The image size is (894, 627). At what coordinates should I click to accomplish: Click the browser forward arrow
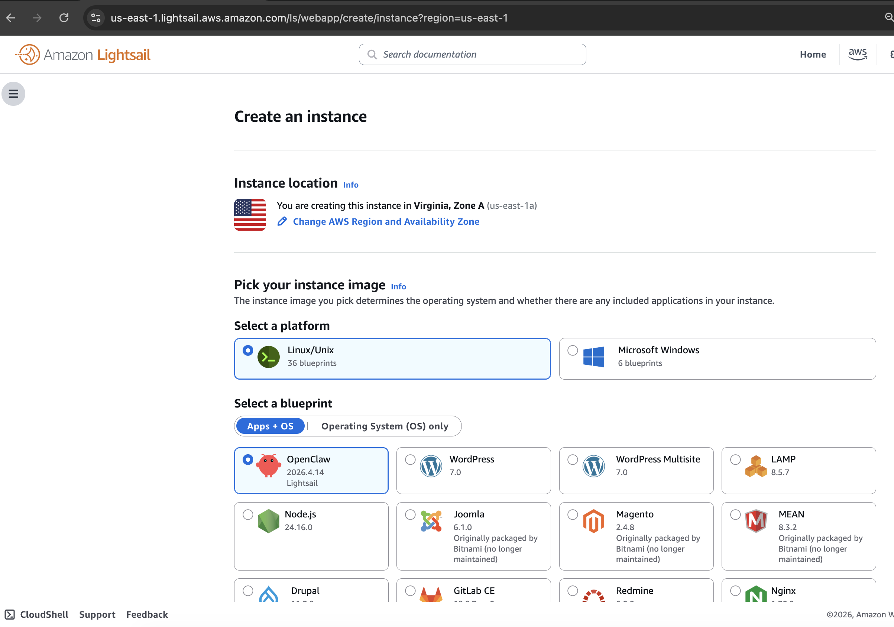[37, 18]
